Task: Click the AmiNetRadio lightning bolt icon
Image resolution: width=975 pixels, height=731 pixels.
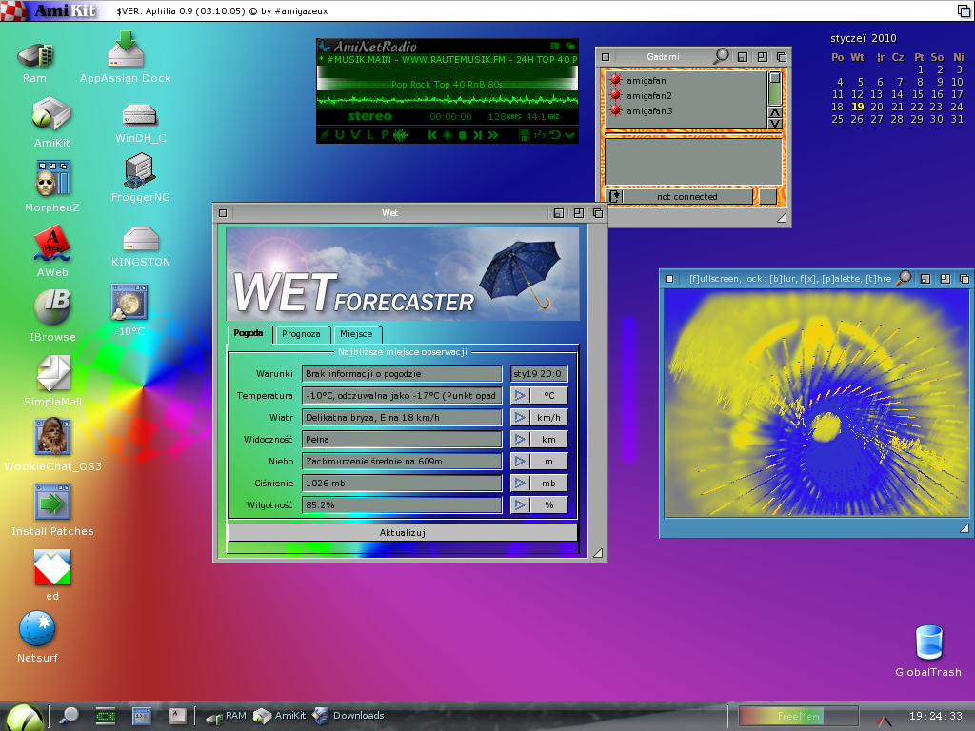Action: [x=325, y=135]
